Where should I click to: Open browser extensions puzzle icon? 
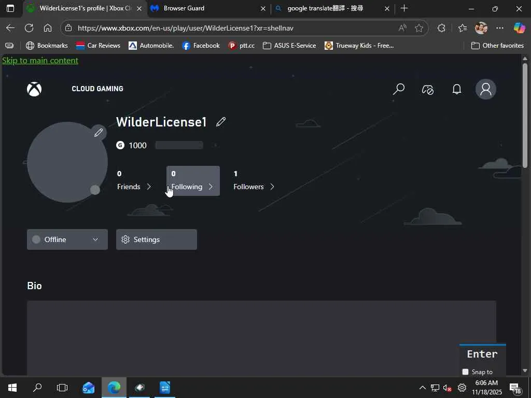coord(441,28)
